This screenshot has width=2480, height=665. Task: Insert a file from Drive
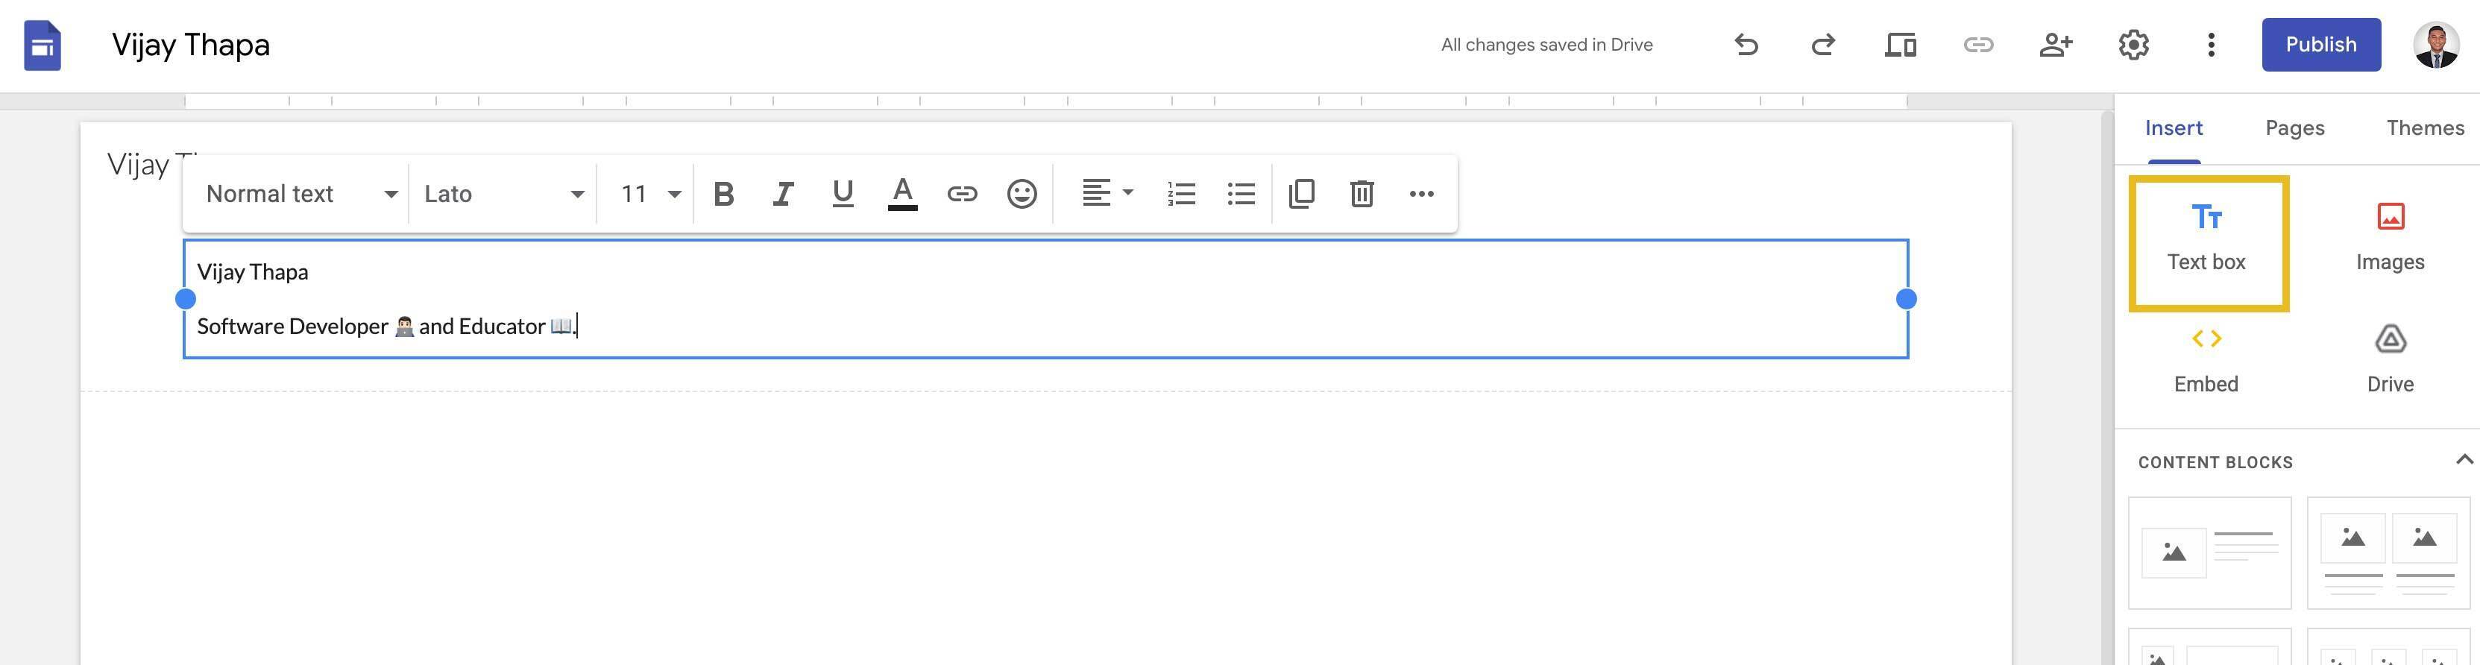pyautogui.click(x=2390, y=362)
